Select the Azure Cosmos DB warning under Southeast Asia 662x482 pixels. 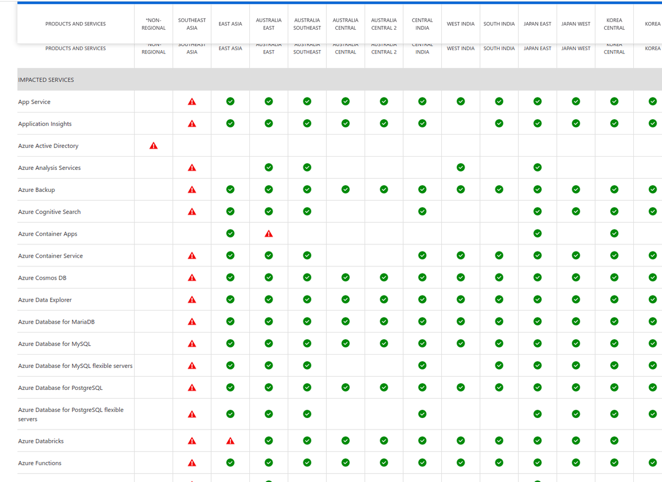tap(192, 278)
